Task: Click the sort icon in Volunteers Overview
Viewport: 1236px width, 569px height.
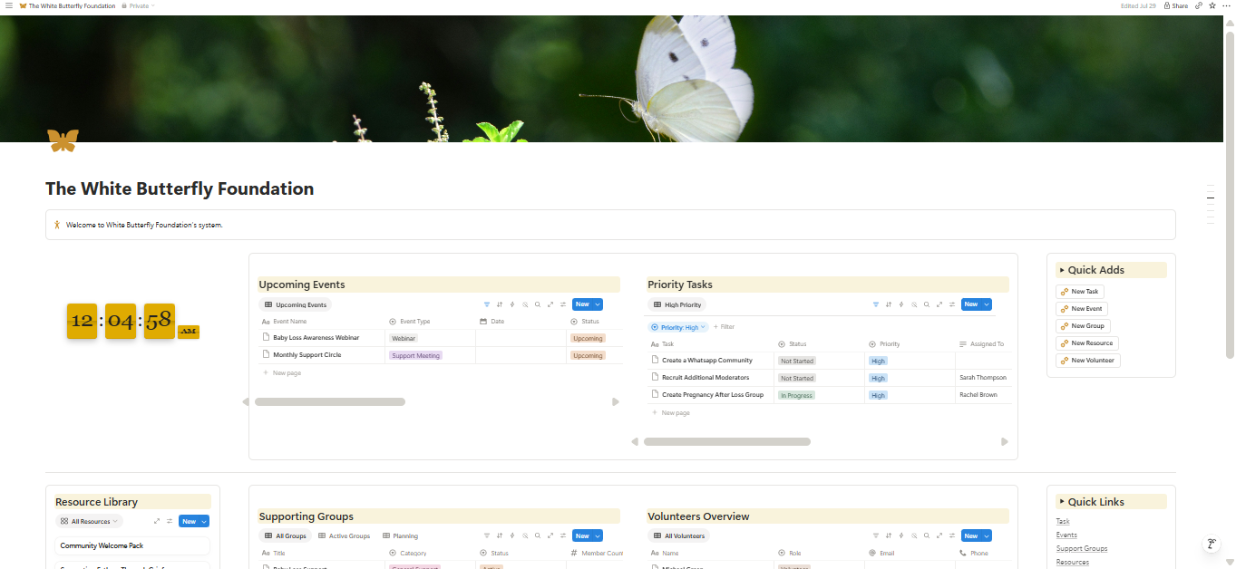Action: (889, 535)
